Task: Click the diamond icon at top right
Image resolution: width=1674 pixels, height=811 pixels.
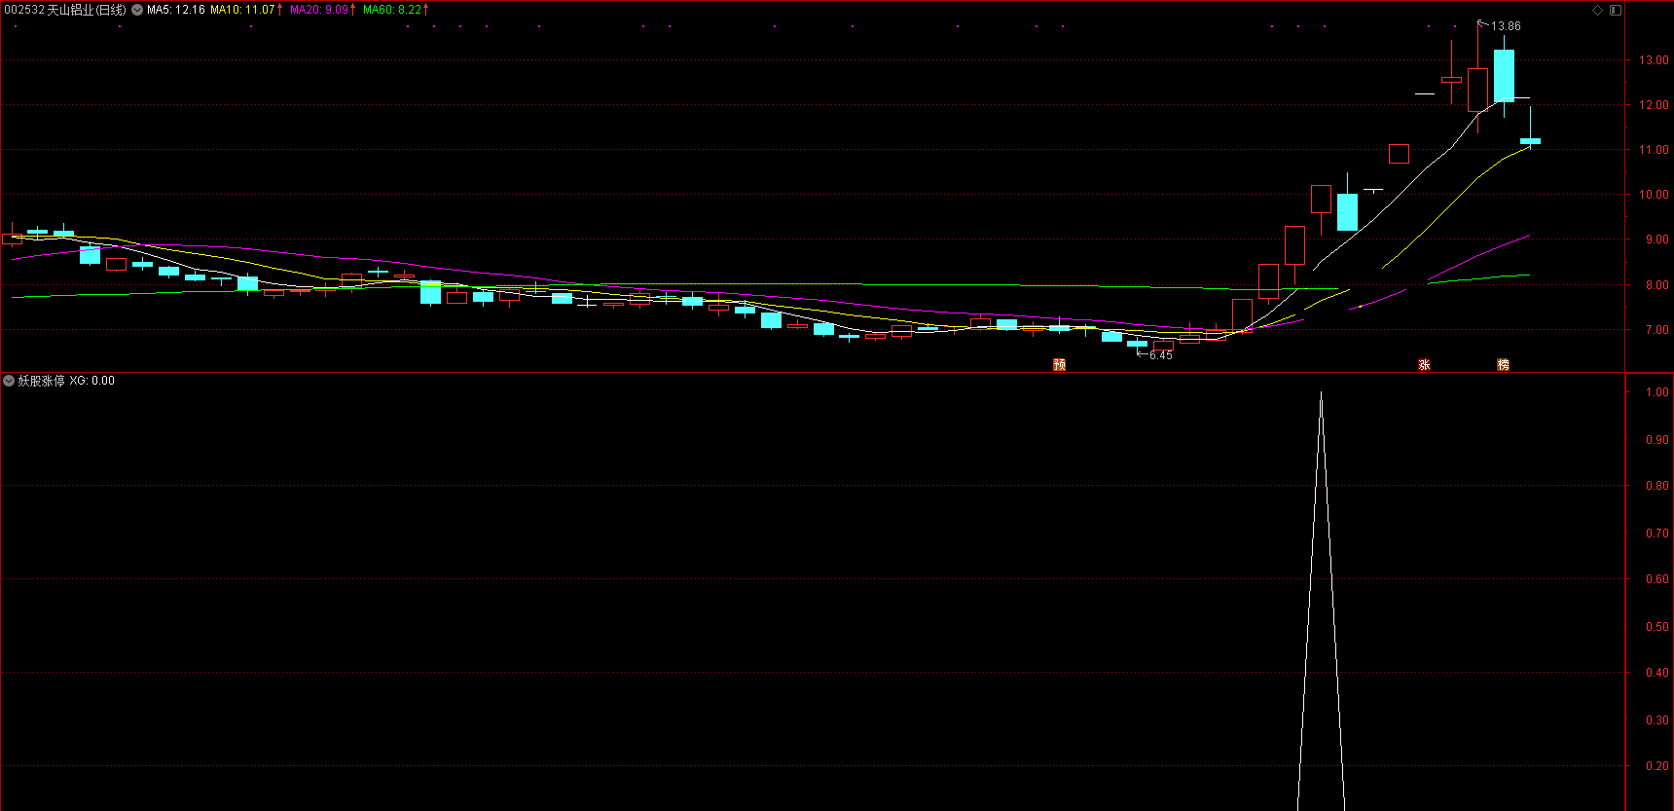Action: tap(1597, 10)
